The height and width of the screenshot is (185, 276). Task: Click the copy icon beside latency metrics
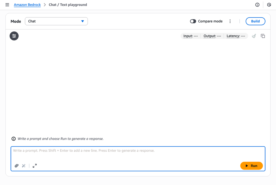pyautogui.click(x=263, y=36)
